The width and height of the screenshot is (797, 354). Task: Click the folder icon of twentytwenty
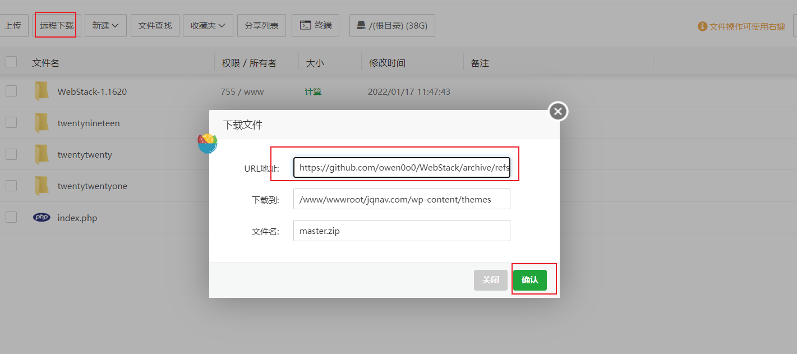[41, 154]
